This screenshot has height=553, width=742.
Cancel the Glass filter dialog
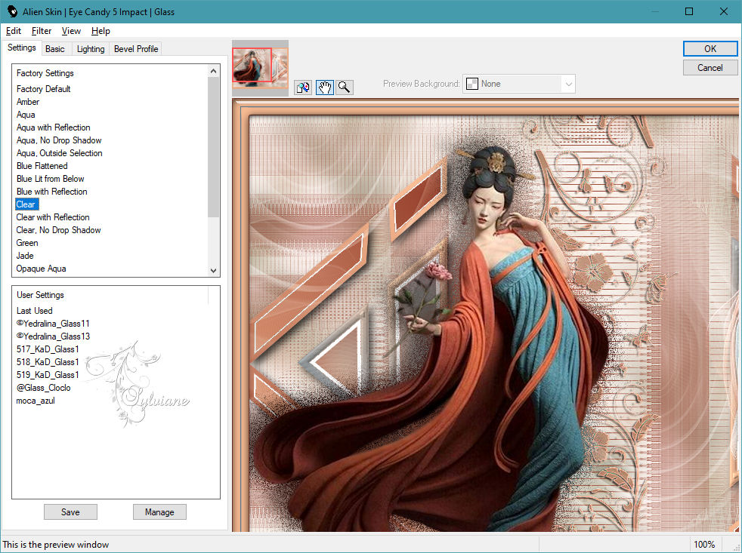[x=710, y=68]
